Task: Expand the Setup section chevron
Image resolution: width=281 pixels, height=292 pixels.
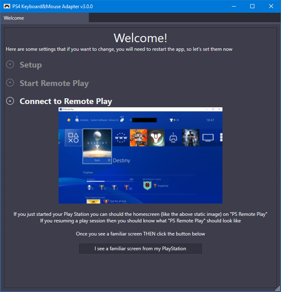Action: click(10, 65)
